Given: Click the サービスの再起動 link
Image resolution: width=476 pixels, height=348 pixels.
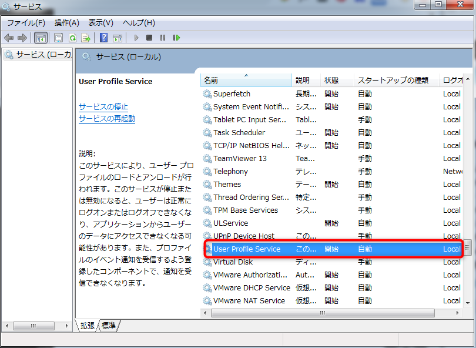Looking at the screenshot, I should click(107, 118).
